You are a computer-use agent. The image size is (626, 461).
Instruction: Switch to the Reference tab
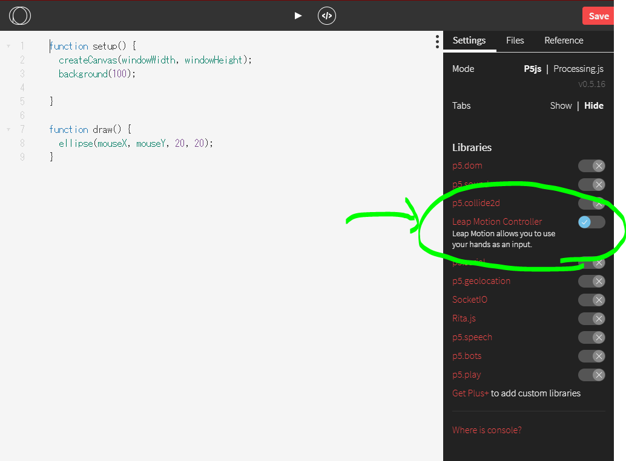tap(563, 40)
